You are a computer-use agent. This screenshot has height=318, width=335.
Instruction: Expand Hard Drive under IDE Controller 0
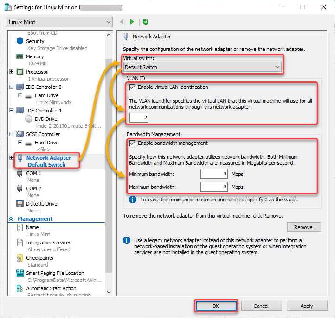[20, 95]
